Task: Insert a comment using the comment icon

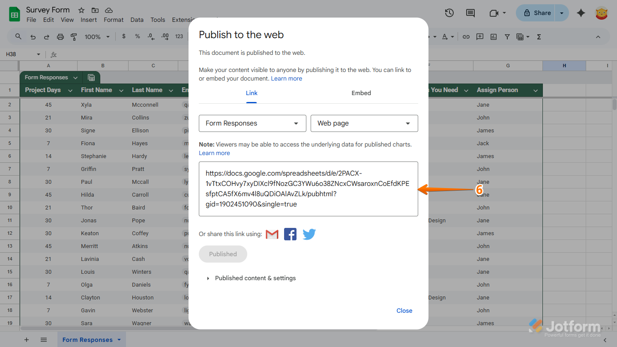Action: [x=479, y=36]
